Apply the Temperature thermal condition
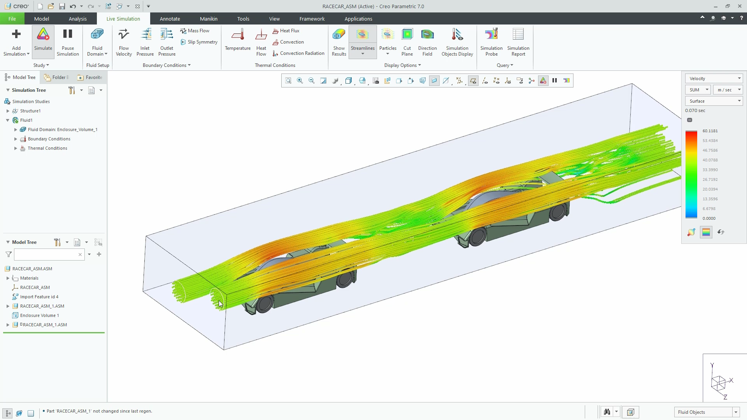This screenshot has height=420, width=747. 238,40
